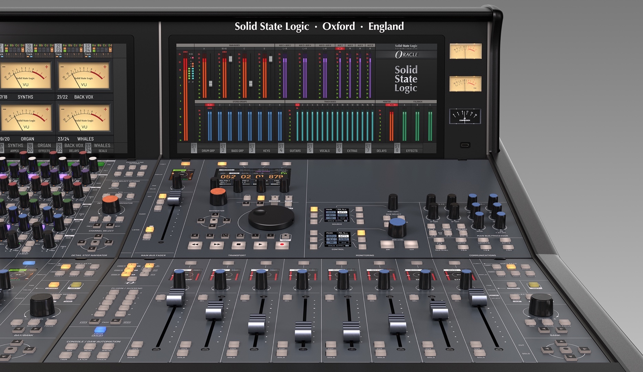Click the STEREO GROUPS header on the meter screen
643x372 pixels.
(240, 102)
